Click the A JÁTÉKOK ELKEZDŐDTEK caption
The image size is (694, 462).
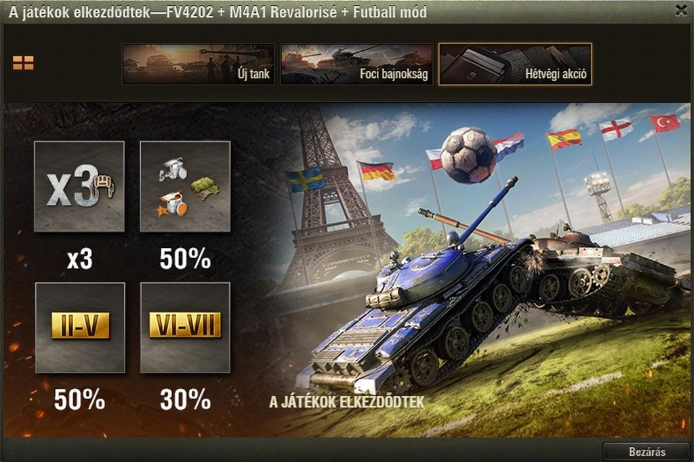[x=346, y=402]
